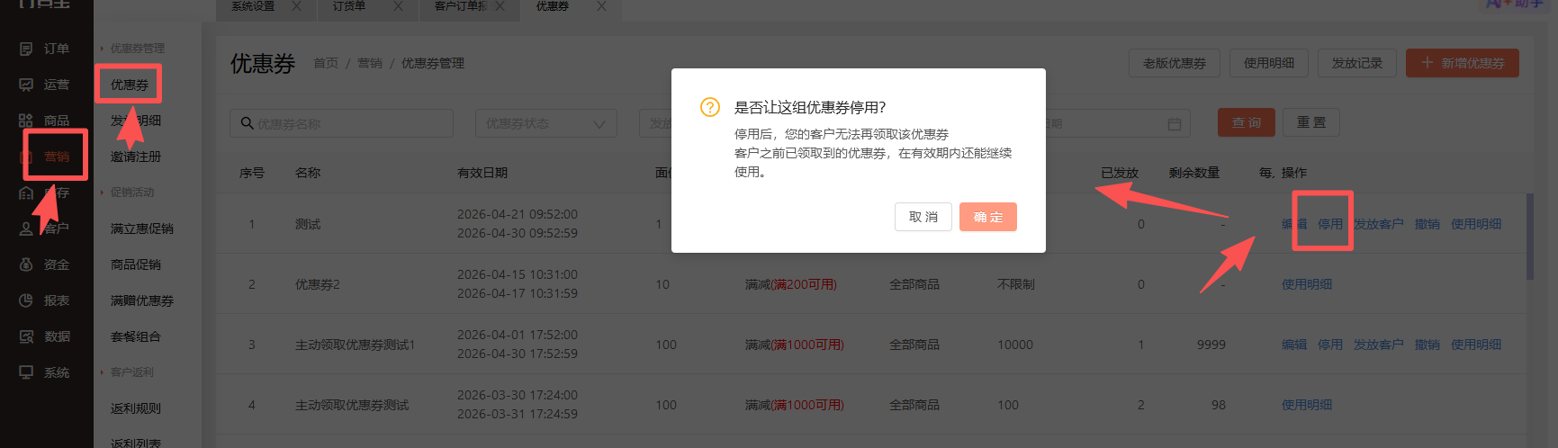
Task: Click the 剩余数量 column header
Action: (x=1194, y=173)
